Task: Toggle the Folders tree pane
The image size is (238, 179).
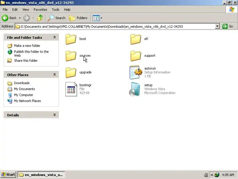Action: [78, 18]
